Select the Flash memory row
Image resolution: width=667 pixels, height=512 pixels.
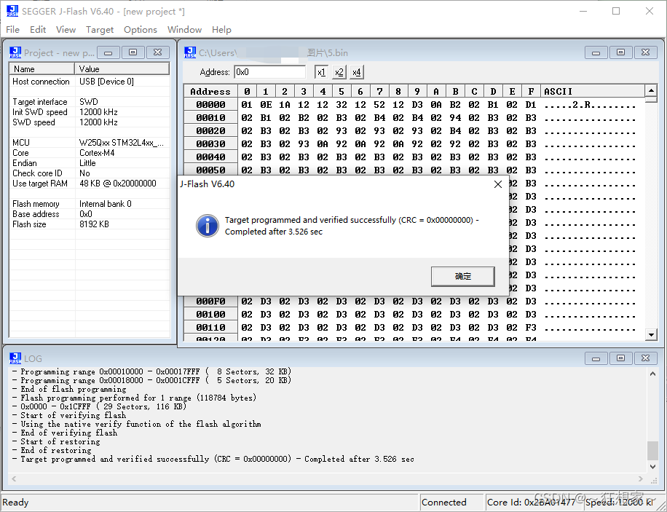pyautogui.click(x=90, y=204)
